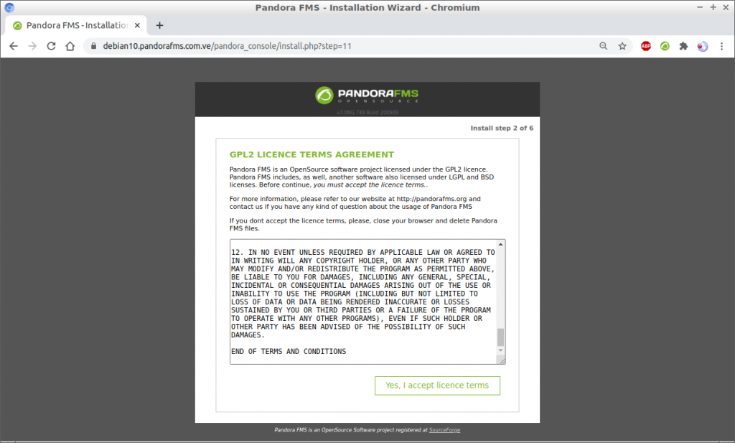Open a new browser tab
This screenshot has height=443, width=735.
pos(159,25)
